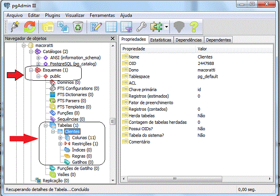
Task: Open object properties folder icon in toolbar
Action: click(48, 27)
